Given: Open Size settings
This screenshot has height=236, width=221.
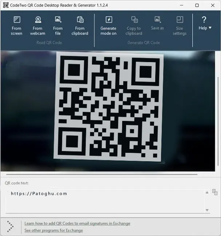Looking at the screenshot, I should click(x=180, y=25).
